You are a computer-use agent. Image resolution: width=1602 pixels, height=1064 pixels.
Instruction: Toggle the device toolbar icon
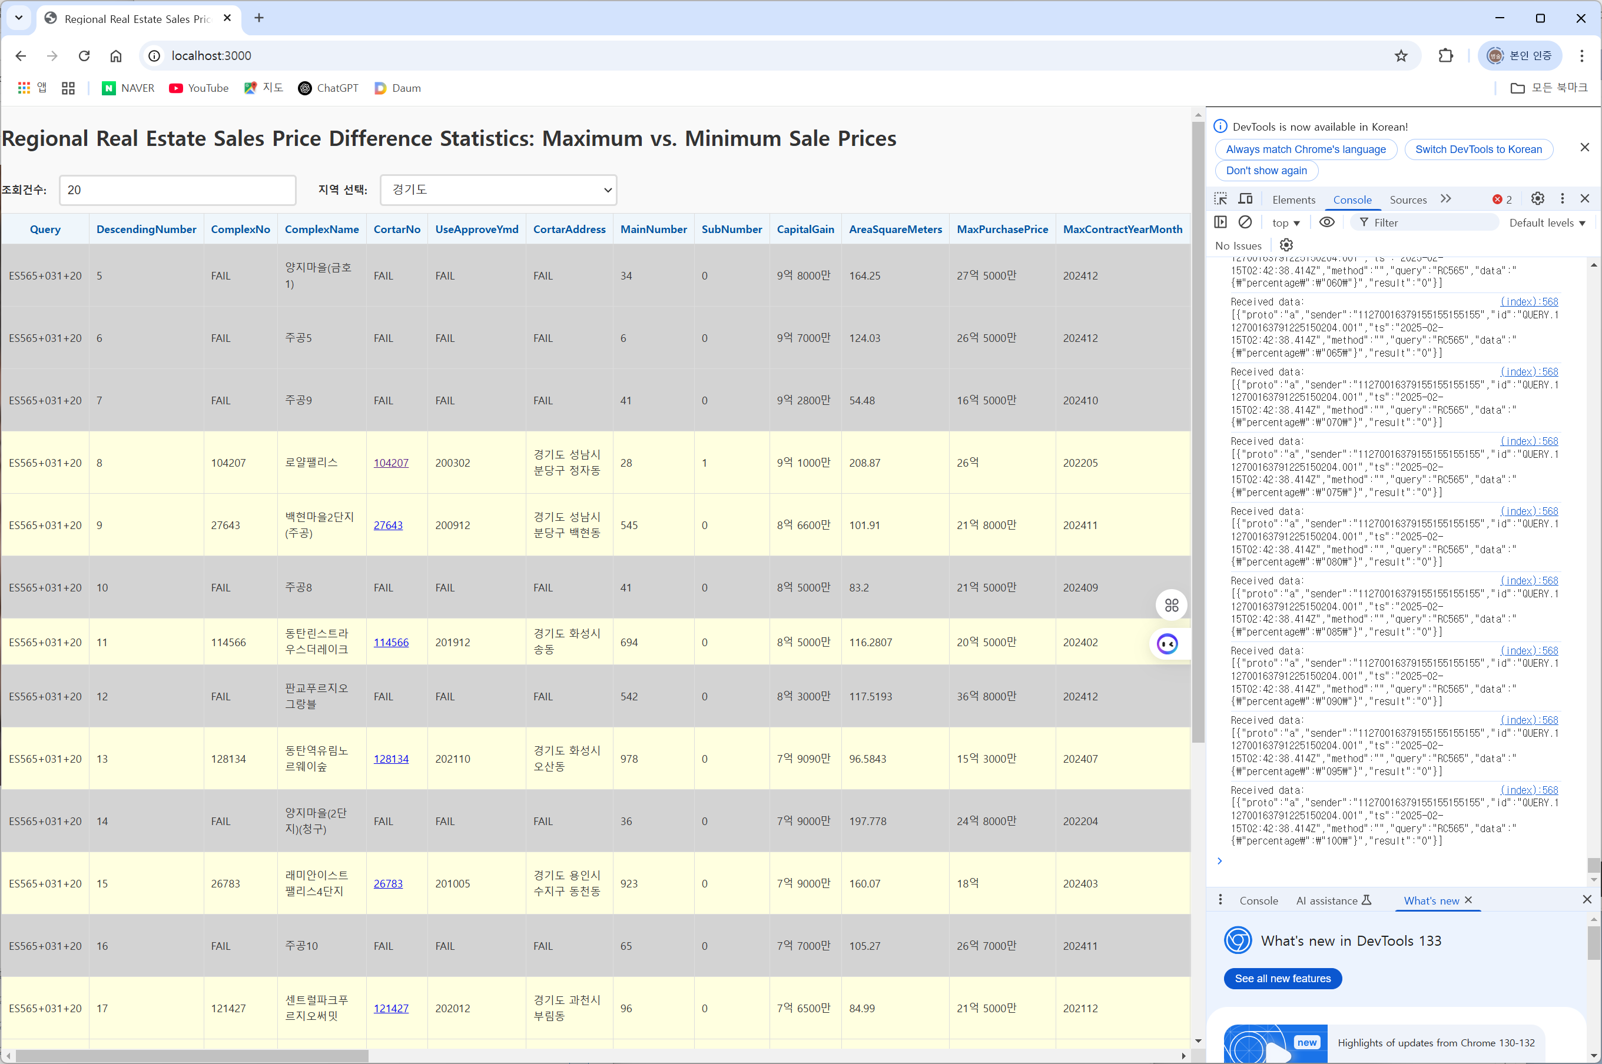coord(1245,199)
